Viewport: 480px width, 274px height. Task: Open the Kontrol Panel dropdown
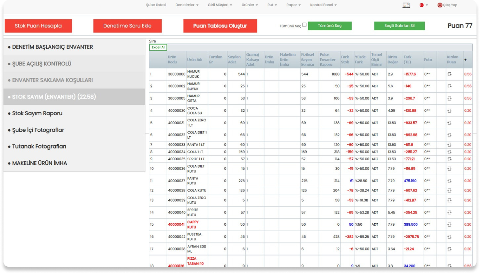pos(323,5)
